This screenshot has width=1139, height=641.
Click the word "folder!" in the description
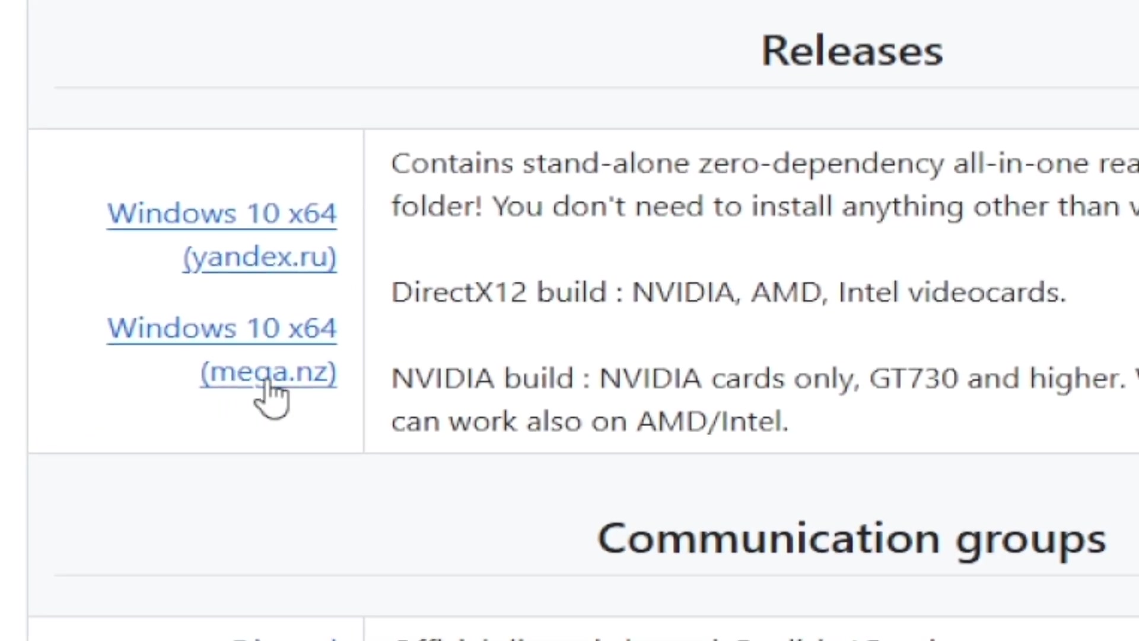[437, 207]
